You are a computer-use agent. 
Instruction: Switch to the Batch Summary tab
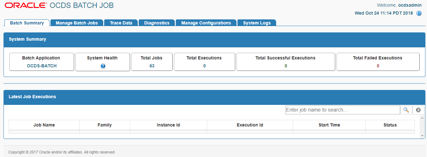27,23
